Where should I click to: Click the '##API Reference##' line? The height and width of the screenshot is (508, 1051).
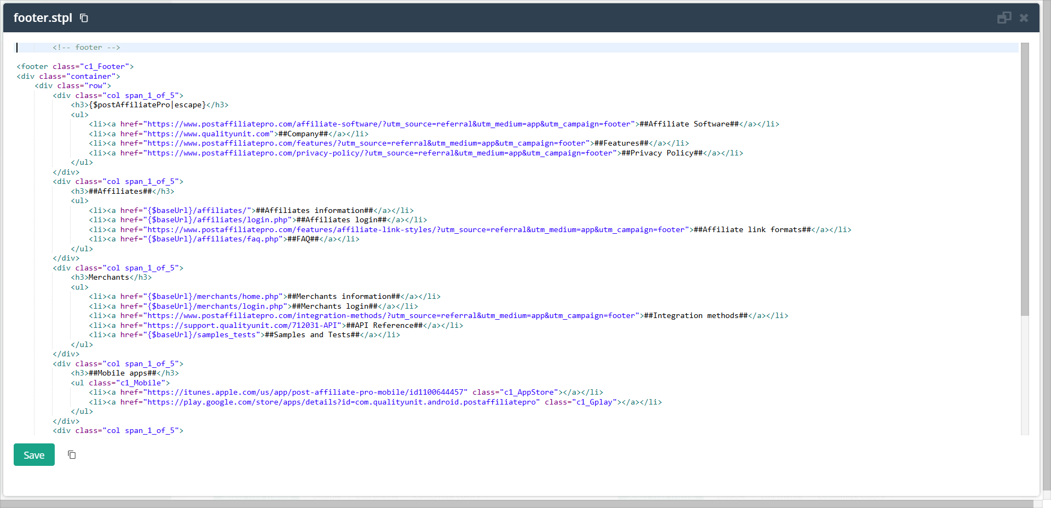(x=276, y=326)
